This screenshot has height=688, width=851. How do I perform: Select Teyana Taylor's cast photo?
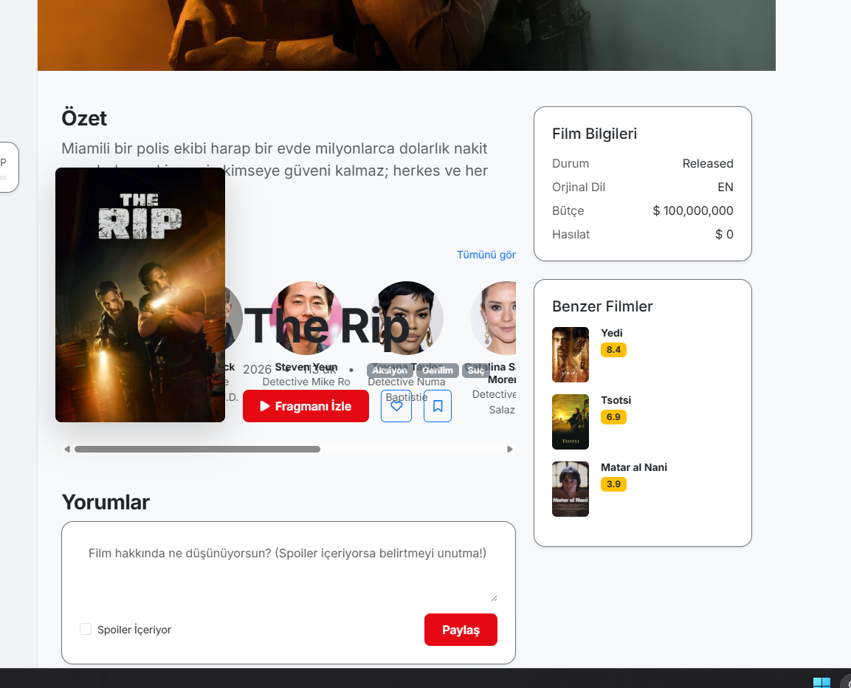tap(407, 317)
